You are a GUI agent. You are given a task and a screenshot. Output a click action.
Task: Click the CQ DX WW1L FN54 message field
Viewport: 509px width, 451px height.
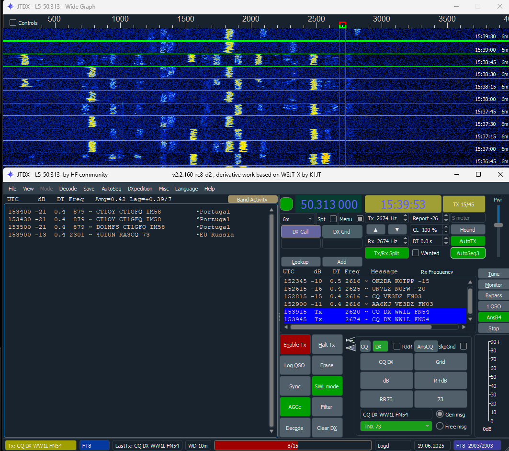pos(396,414)
